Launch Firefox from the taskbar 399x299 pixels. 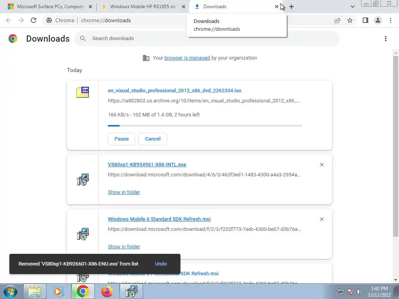[107, 291]
